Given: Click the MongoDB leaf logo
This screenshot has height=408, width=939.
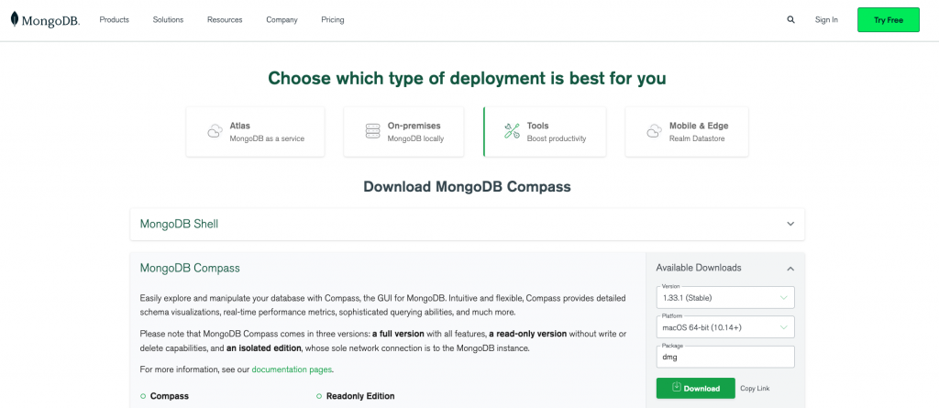Looking at the screenshot, I should click(x=15, y=19).
